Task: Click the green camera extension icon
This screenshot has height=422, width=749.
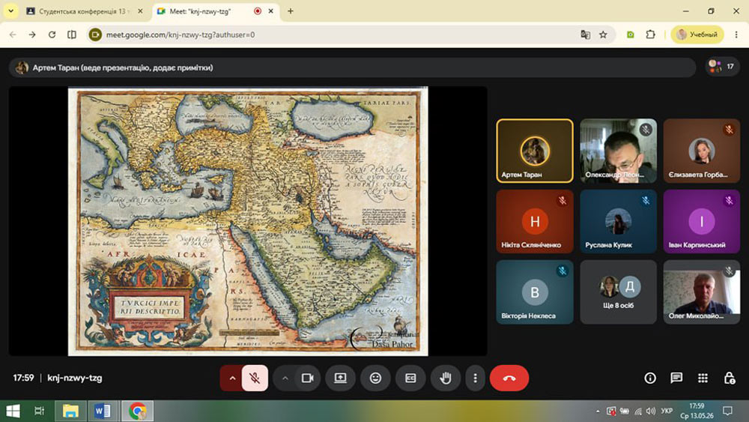Action: coord(631,34)
